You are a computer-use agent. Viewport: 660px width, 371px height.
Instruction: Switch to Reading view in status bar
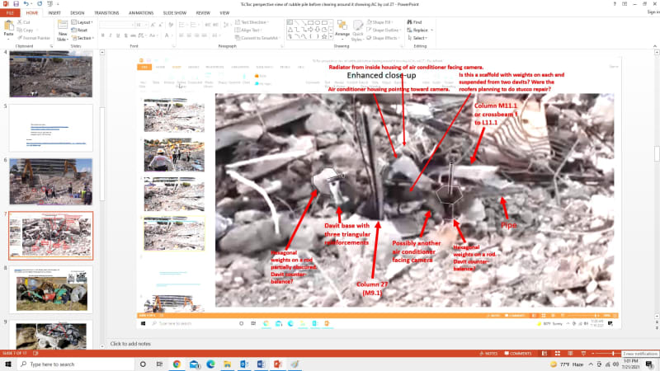pyautogui.click(x=570, y=354)
